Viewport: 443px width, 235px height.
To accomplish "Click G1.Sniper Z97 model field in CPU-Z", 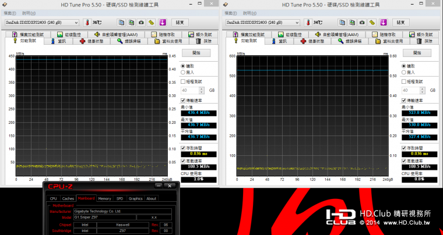I will coord(104,218).
